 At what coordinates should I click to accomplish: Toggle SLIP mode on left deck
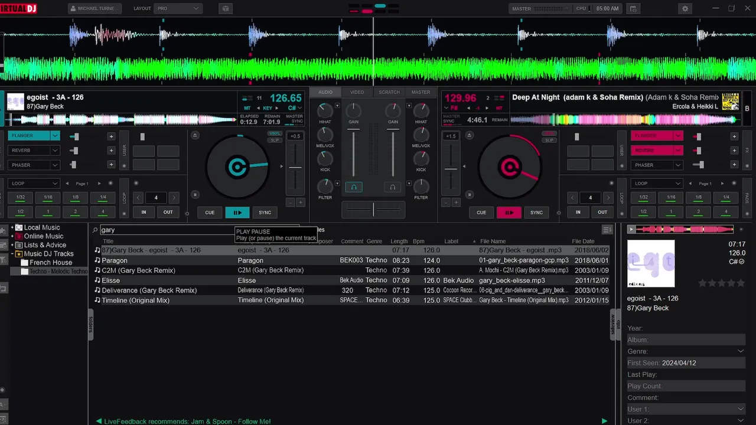(274, 140)
